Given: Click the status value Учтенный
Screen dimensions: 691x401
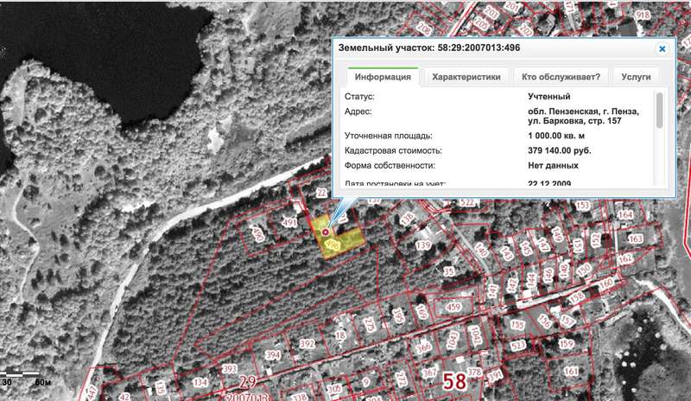Looking at the screenshot, I should (x=548, y=96).
